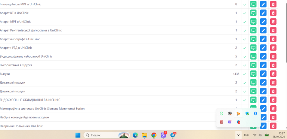Delete 'ЕНДОСКОПІЧНЕ ОБЛАДНАННЯ В UNICLINIC' row

tap(273, 100)
